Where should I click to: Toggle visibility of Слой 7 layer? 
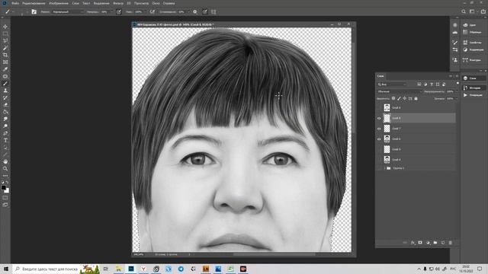coord(379,129)
